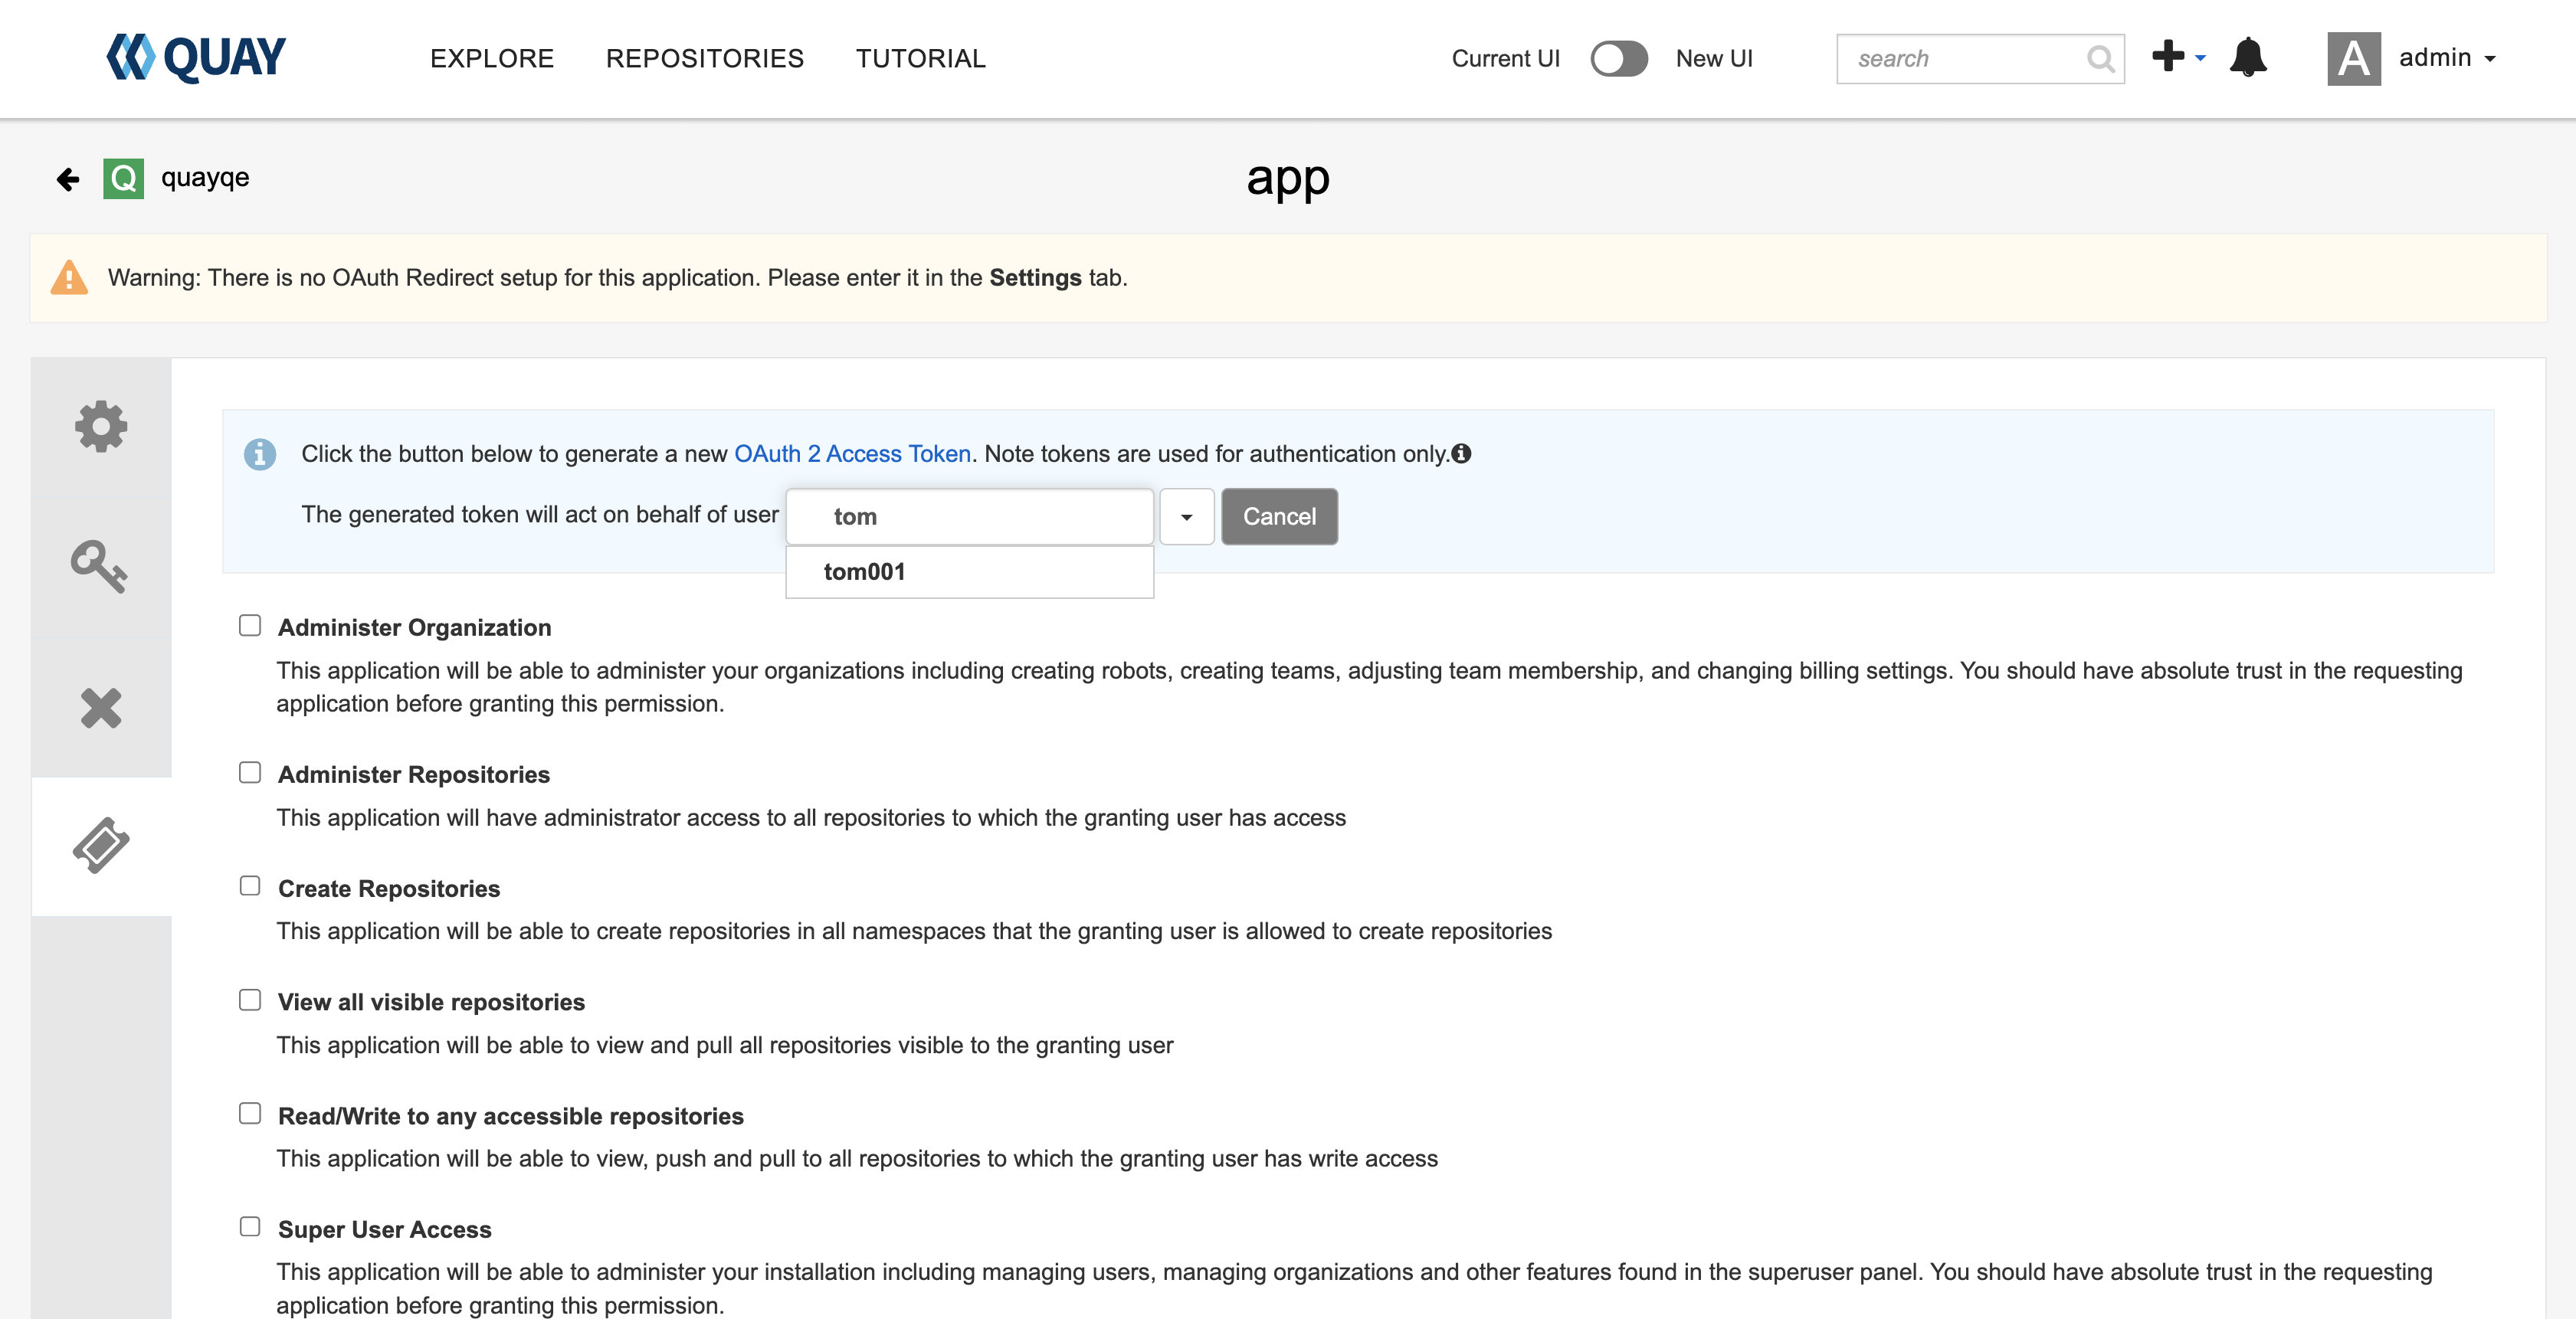
Task: Open the Settings gear tab in sidebar
Action: click(x=101, y=427)
